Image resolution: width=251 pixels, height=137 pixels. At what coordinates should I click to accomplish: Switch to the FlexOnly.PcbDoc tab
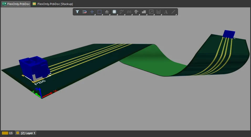tap(16, 4)
